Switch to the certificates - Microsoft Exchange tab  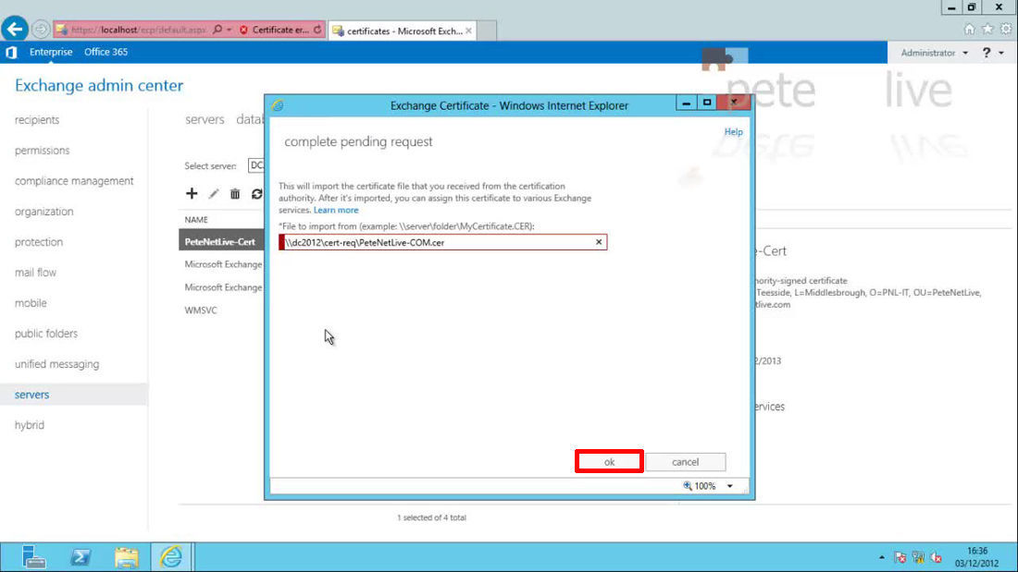[x=403, y=30]
